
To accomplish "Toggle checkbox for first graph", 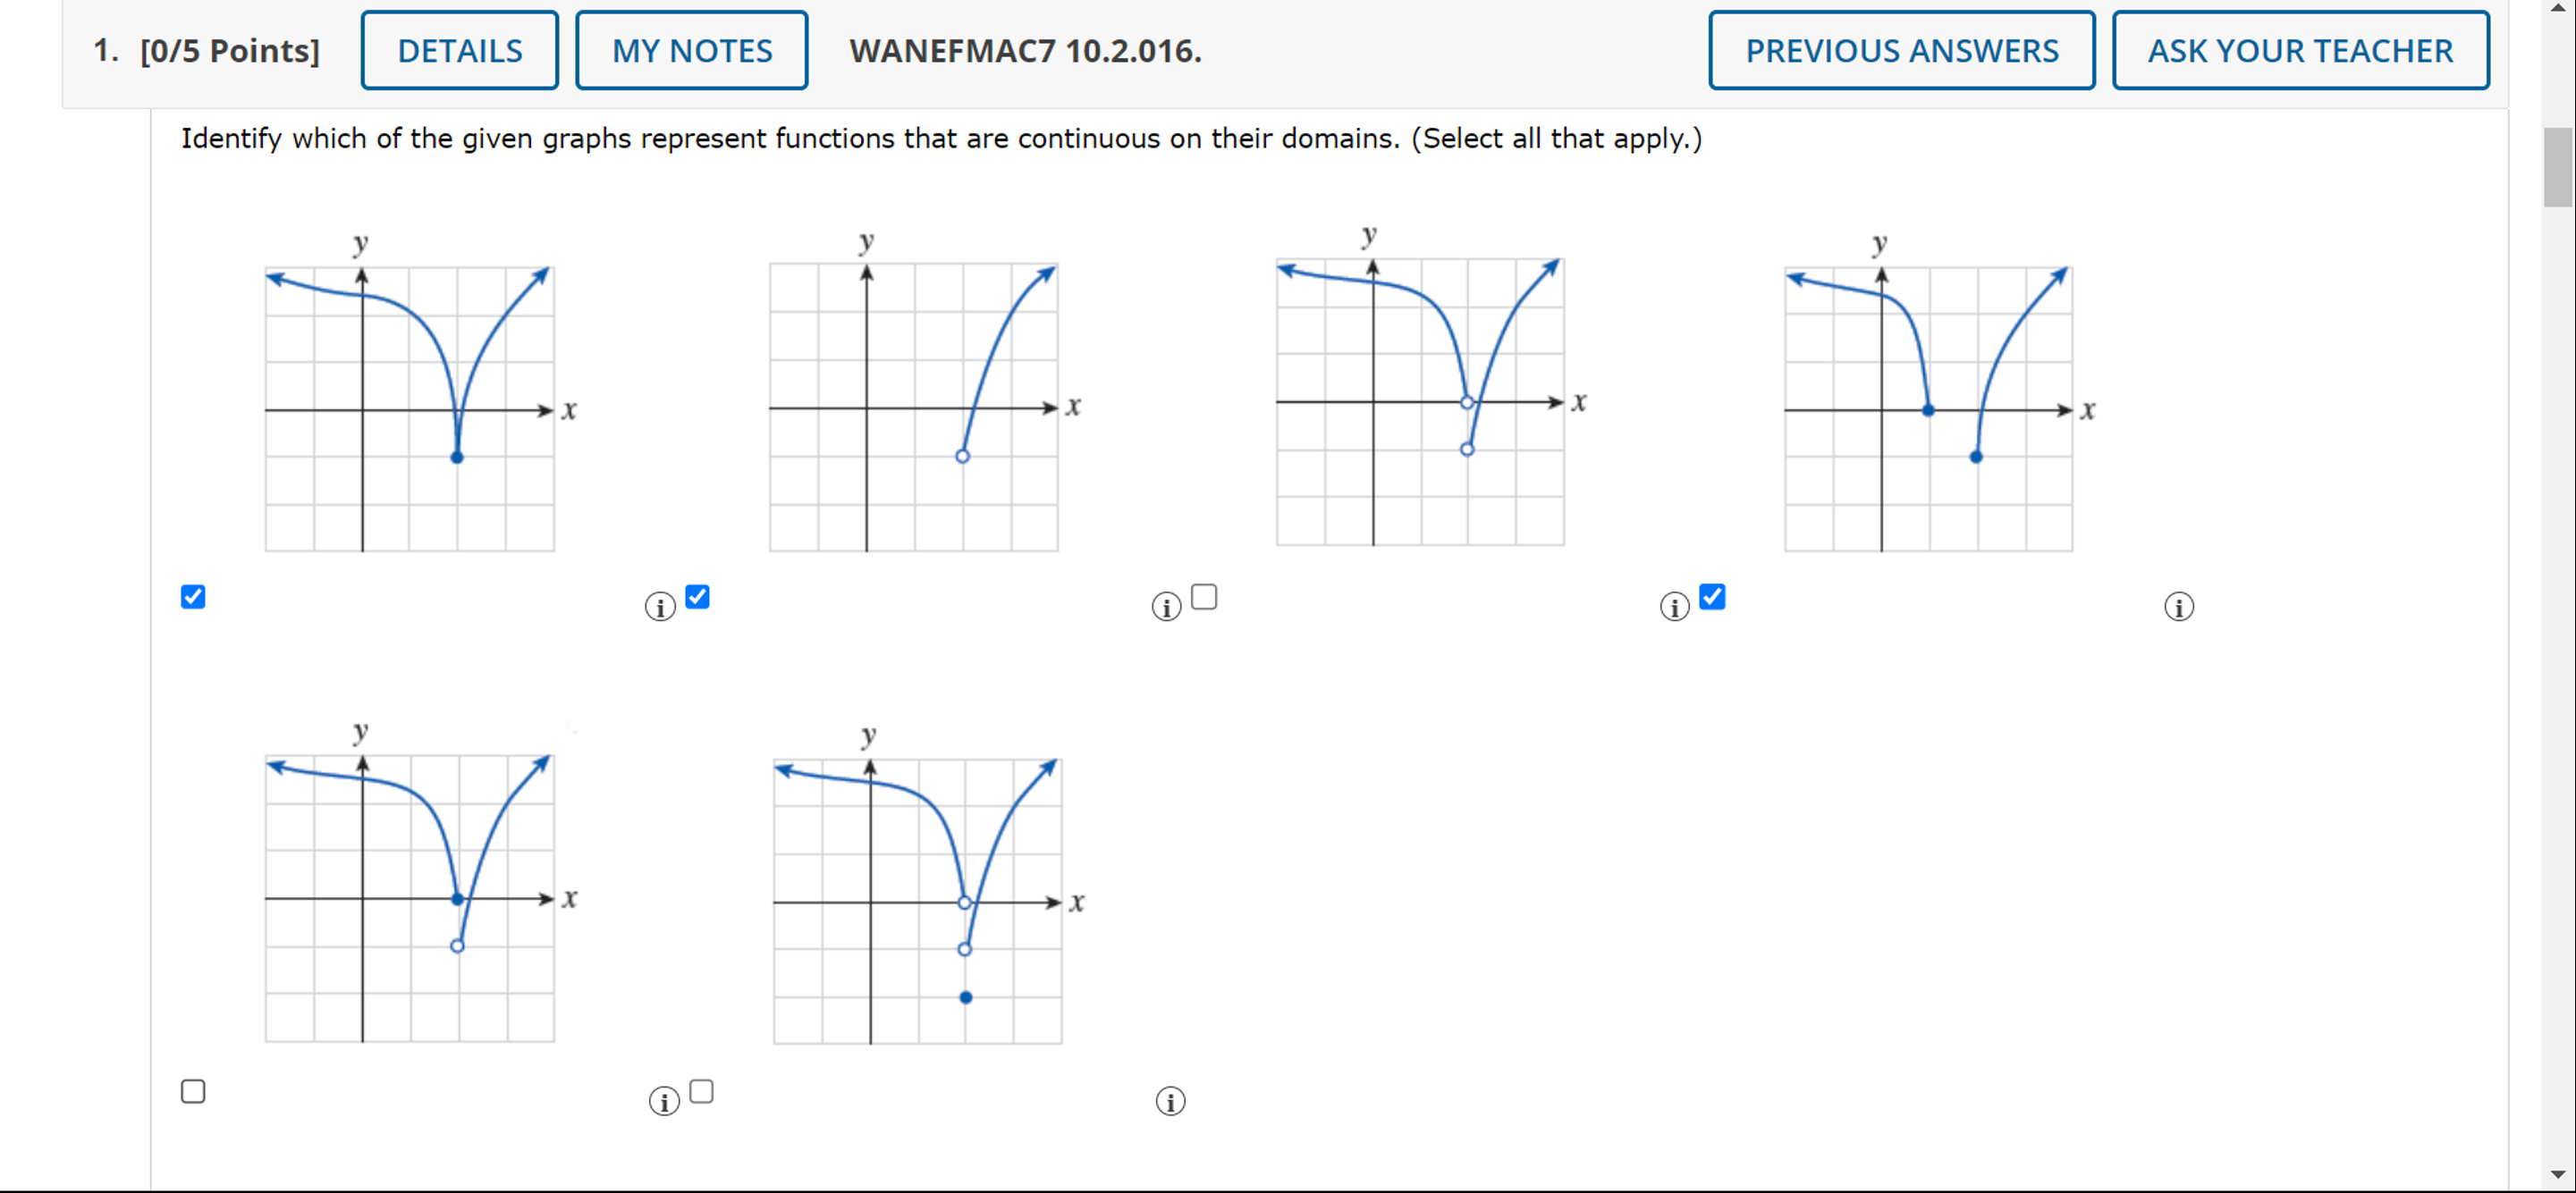I will point(192,596).
